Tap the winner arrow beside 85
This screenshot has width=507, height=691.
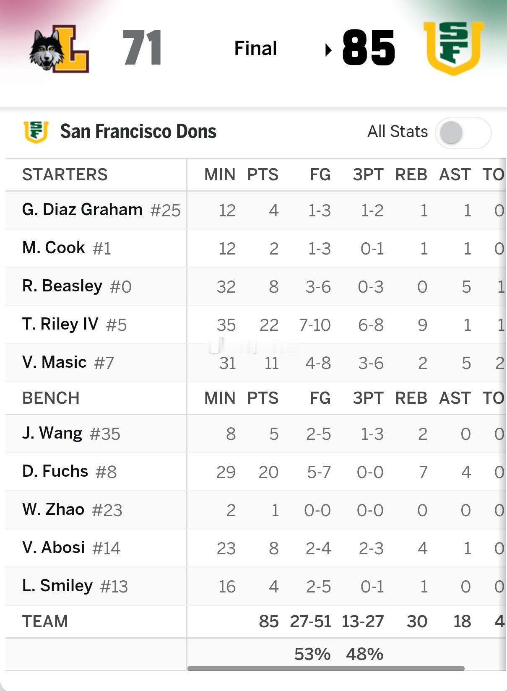point(328,50)
